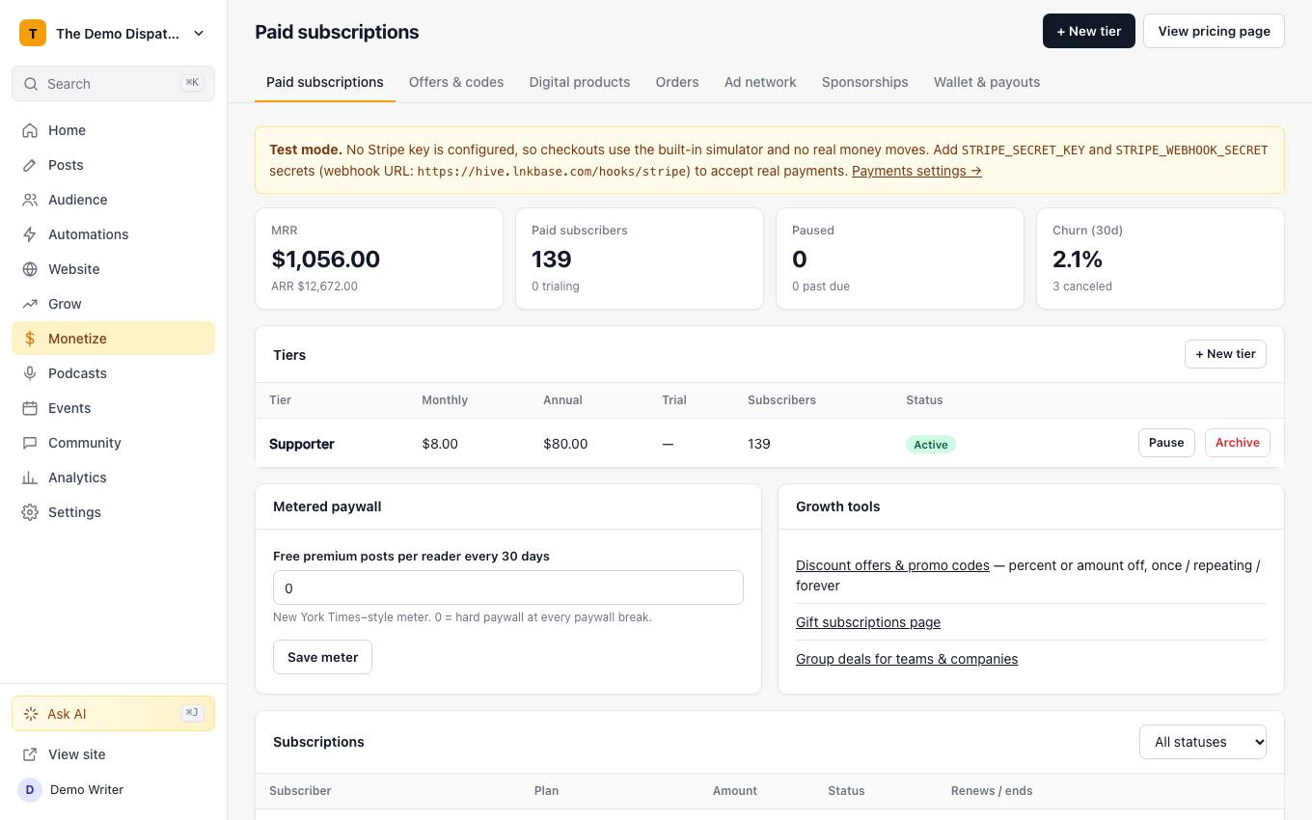
Task: Click the Analytics bar chart icon
Action: pyautogui.click(x=30, y=478)
